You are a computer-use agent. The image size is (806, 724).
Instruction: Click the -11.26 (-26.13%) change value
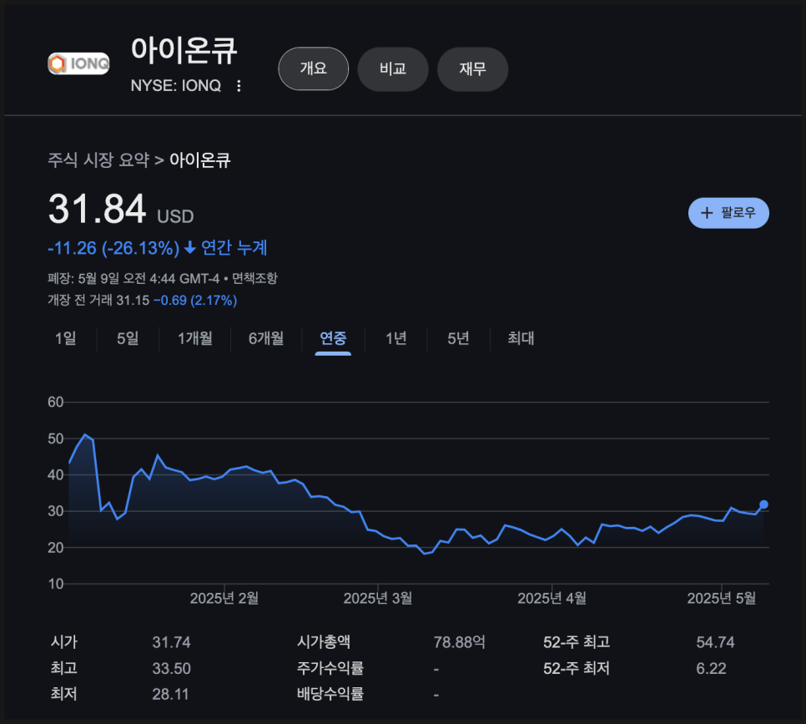click(x=113, y=248)
